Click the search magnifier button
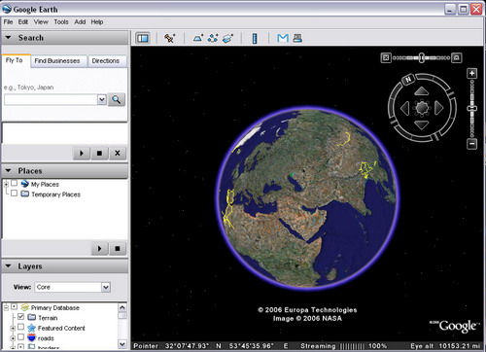 click(x=117, y=99)
